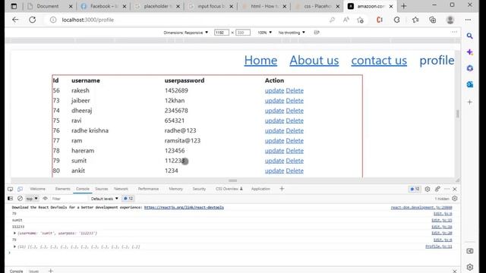The image size is (486, 273).
Task: Open the sidebar search icon
Action: coord(470,36)
